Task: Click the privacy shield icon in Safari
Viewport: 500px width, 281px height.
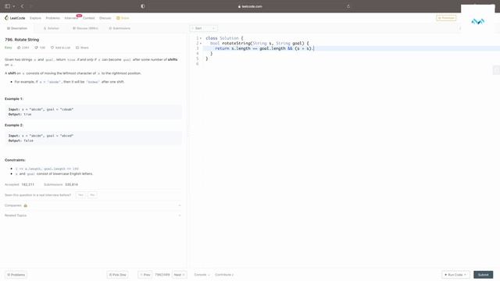Action: click(142, 6)
